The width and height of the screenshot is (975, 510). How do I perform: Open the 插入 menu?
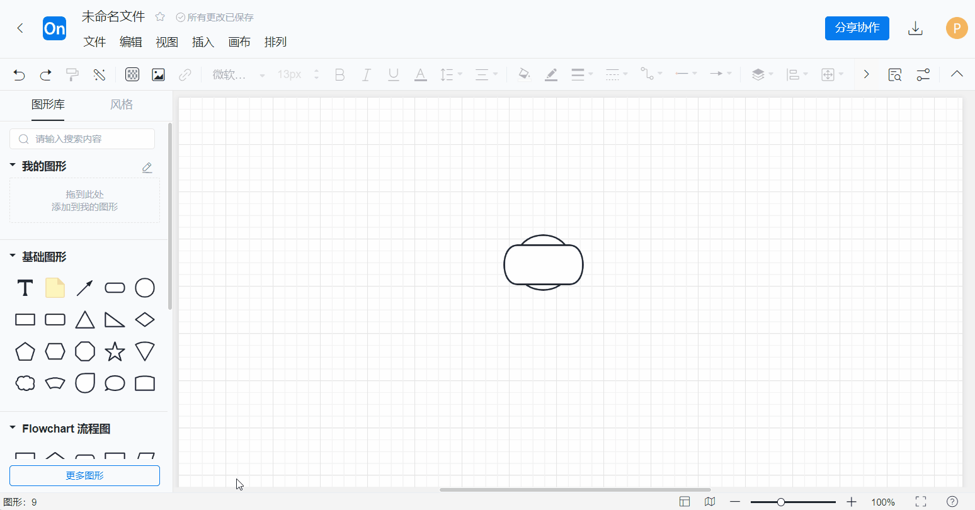click(203, 42)
